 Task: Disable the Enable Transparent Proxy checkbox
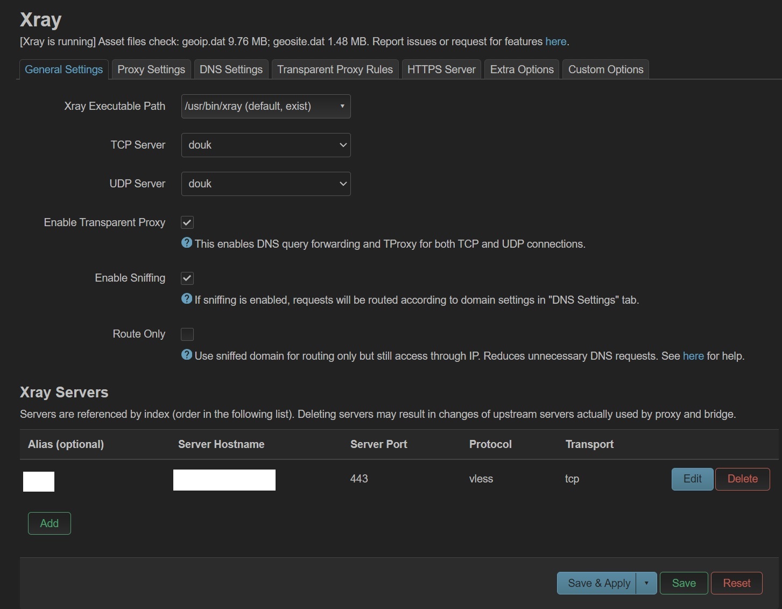[187, 222]
